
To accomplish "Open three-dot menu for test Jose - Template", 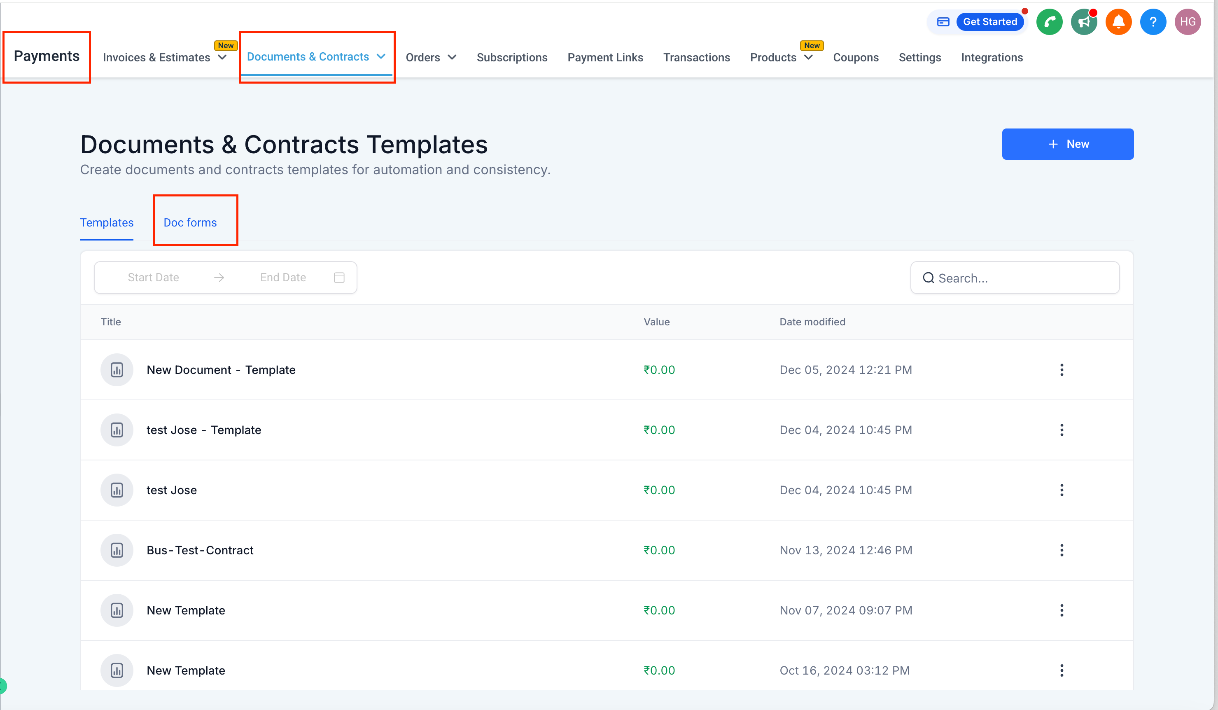I will pyautogui.click(x=1062, y=430).
